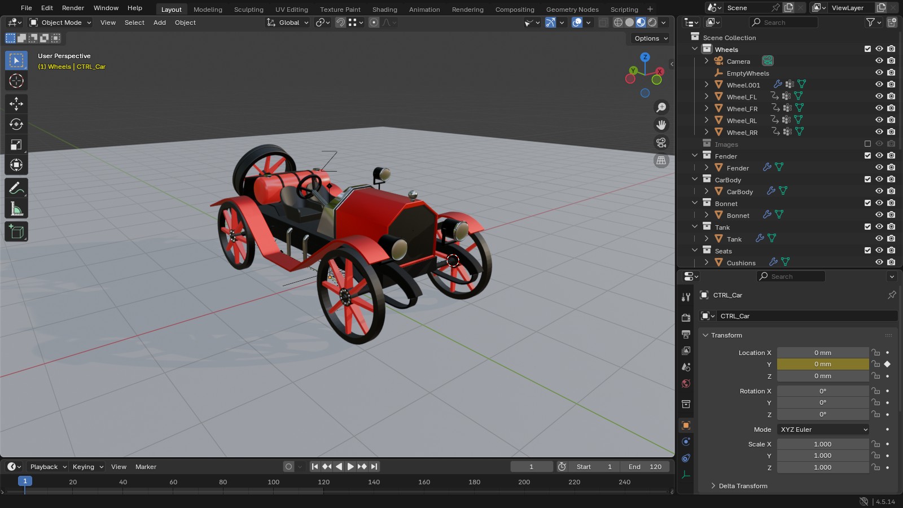Viewport: 903px width, 508px height.
Task: Open the Render menu
Action: (73, 8)
